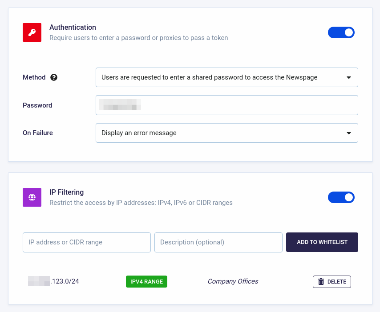Viewport: 380px width, 312px height.
Task: Open the Method help question mark
Action: tap(54, 77)
